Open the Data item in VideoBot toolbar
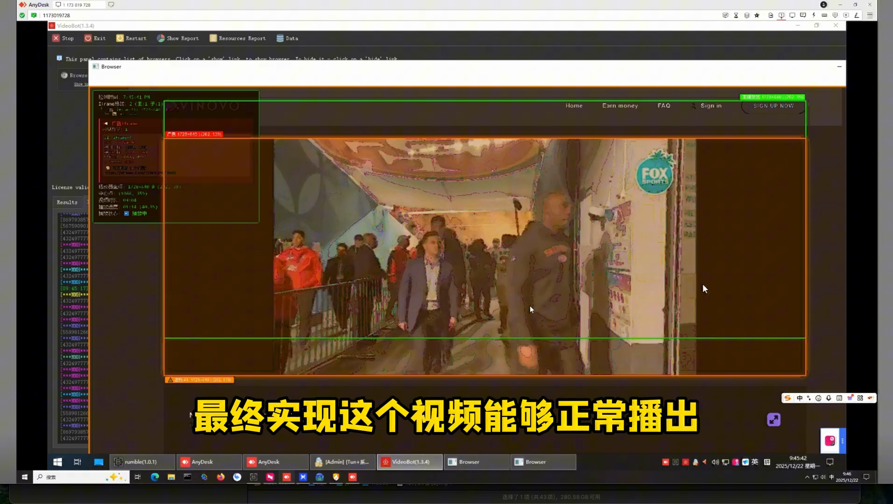The height and width of the screenshot is (504, 893). [x=287, y=38]
